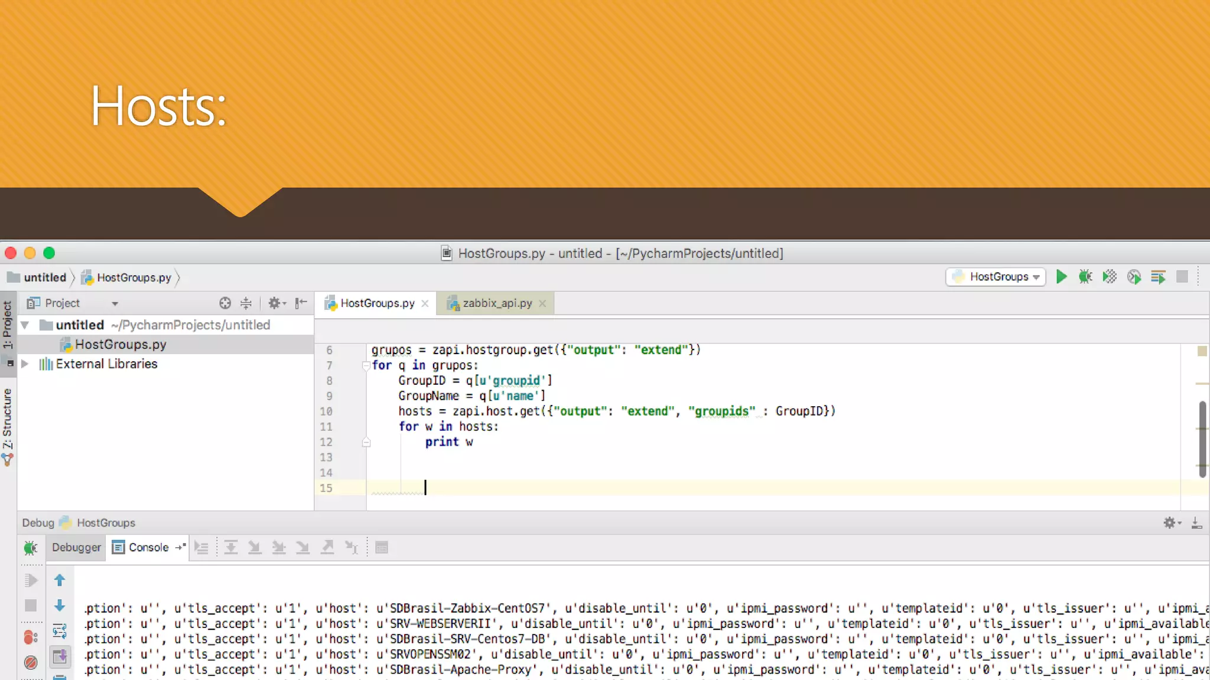The image size is (1210, 680).
Task: Rerun debug session using green bug icon
Action: pos(31,548)
